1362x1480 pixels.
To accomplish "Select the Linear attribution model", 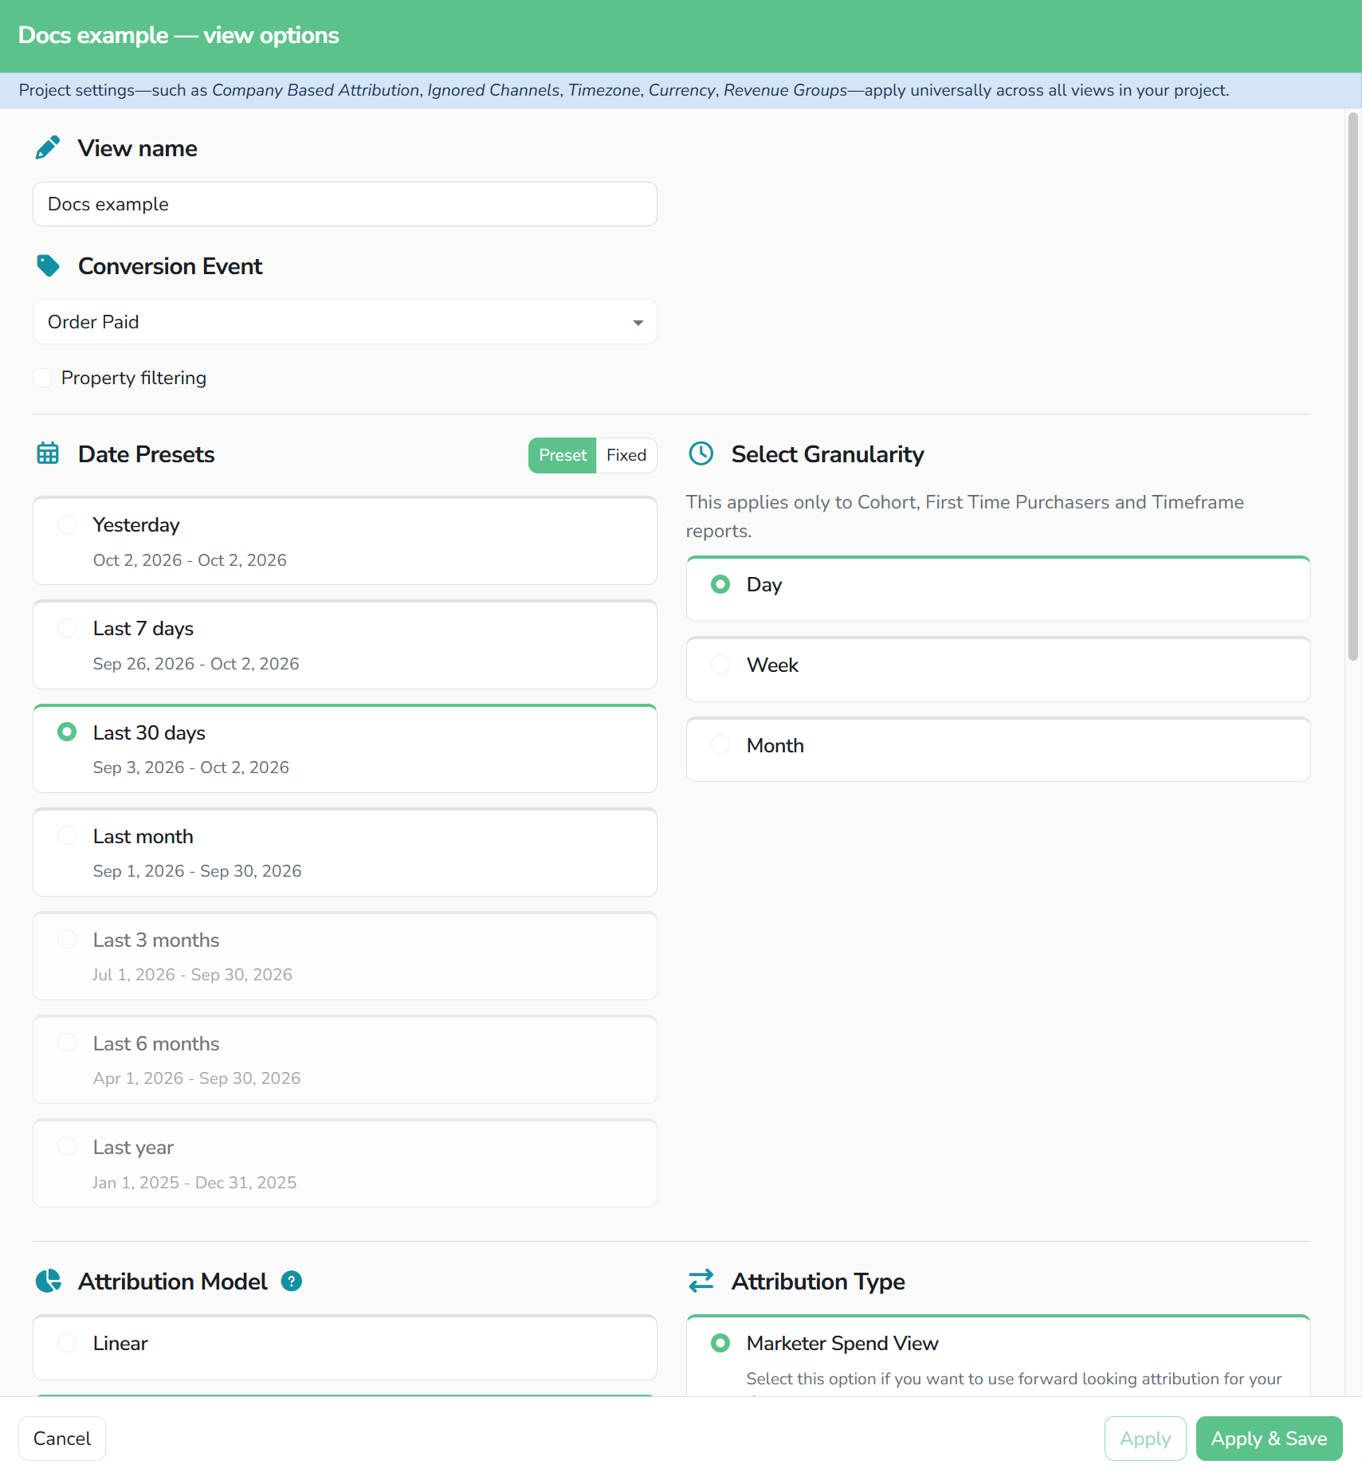I will click(x=345, y=1348).
